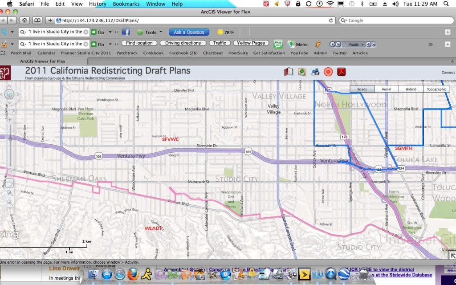Play the toolbar radio player
The width and height of the screenshot is (456, 285).
(x=338, y=45)
